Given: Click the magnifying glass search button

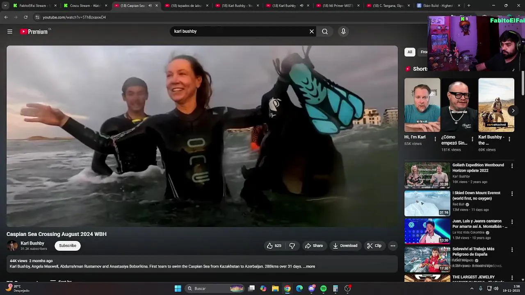Looking at the screenshot, I should click(x=325, y=32).
